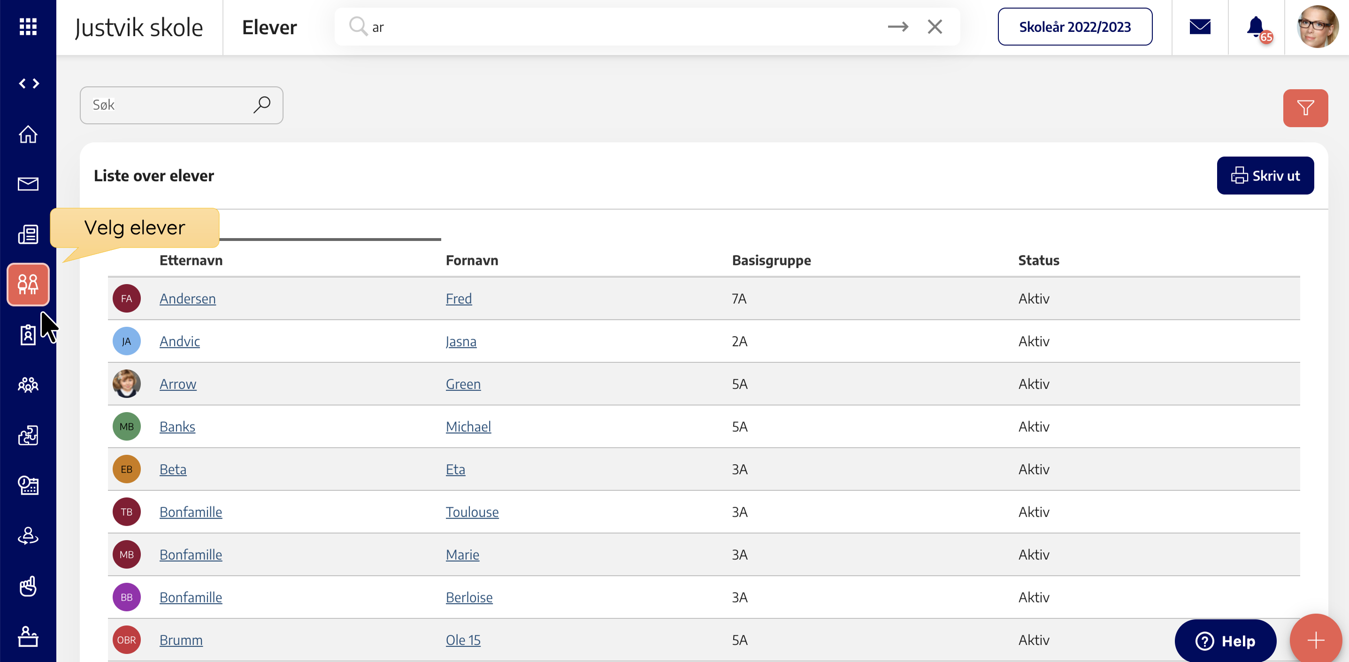Open the groups sidebar icon
The height and width of the screenshot is (662, 1349).
pyautogui.click(x=28, y=385)
